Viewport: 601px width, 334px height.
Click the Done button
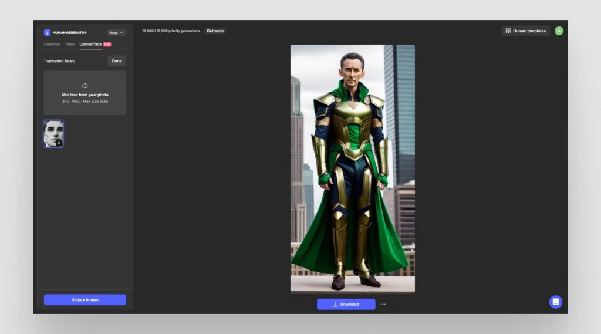coord(117,61)
